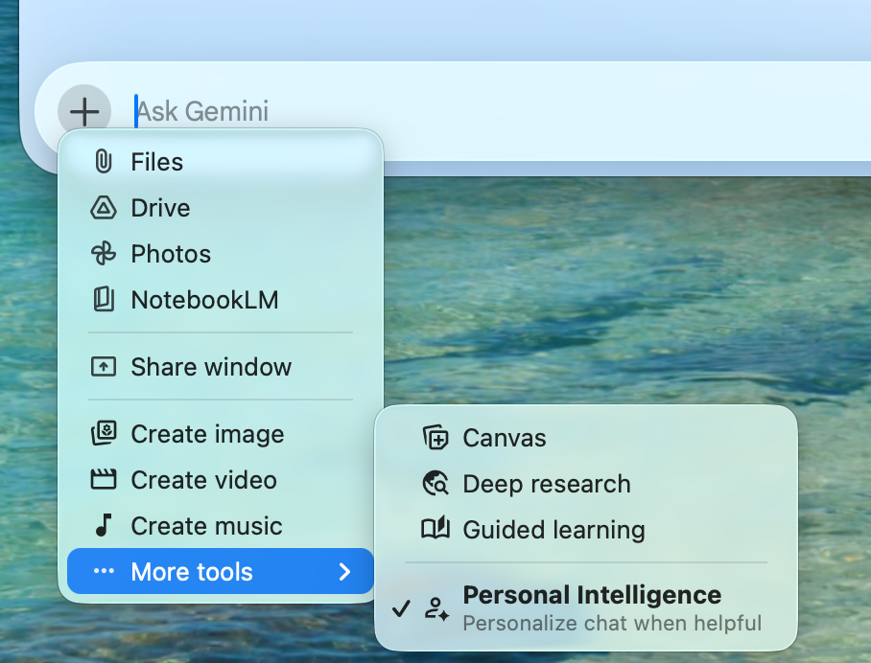Expand the More tools submenu arrow
Viewport: 871px width, 663px height.
(x=344, y=572)
